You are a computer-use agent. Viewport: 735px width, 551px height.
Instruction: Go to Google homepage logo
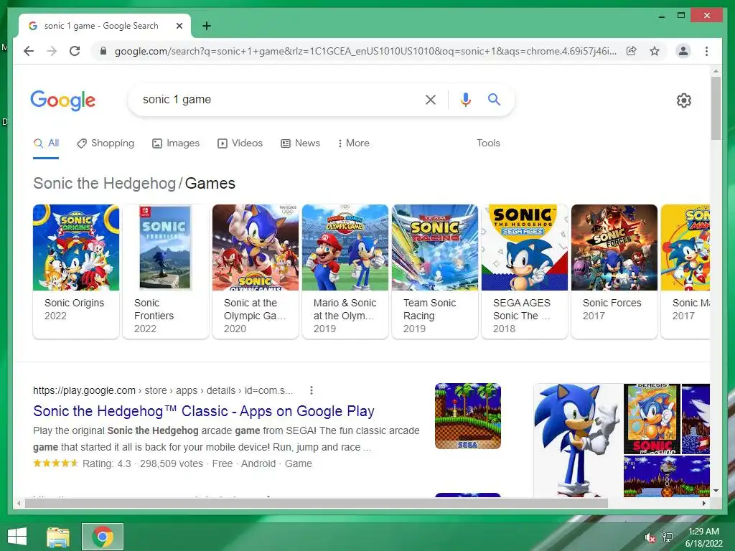[63, 100]
